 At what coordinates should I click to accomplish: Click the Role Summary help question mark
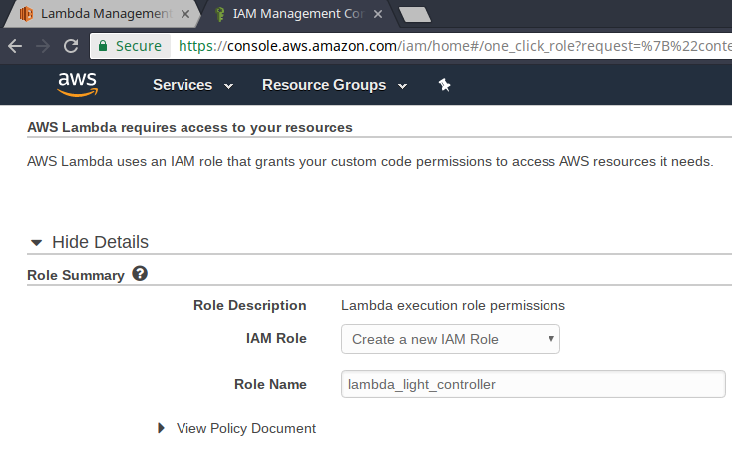pos(140,273)
